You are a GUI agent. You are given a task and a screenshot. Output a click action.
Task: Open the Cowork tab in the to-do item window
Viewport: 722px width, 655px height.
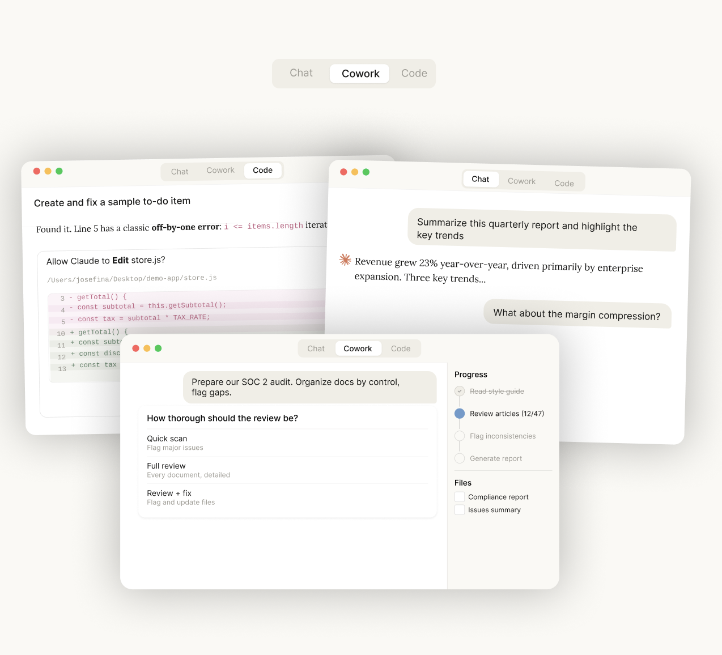220,171
